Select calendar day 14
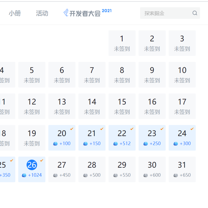 coord(92,106)
